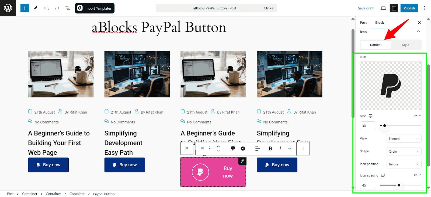Click Buy now under first post
Screen dimensions: 431x197
[x=48, y=165]
